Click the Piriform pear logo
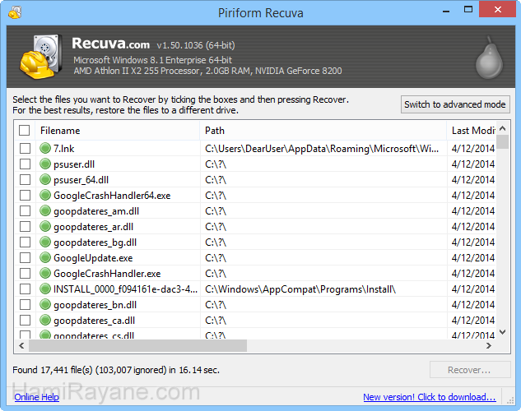This screenshot has height=411, width=521. pos(489,58)
